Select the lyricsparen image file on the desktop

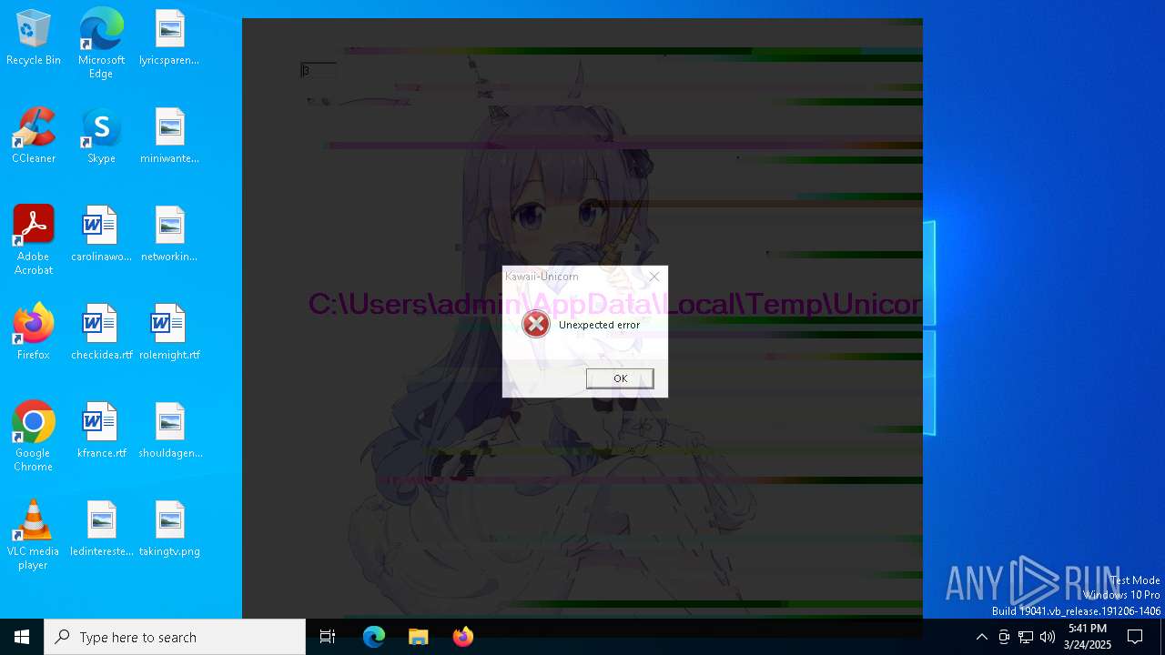point(169,37)
